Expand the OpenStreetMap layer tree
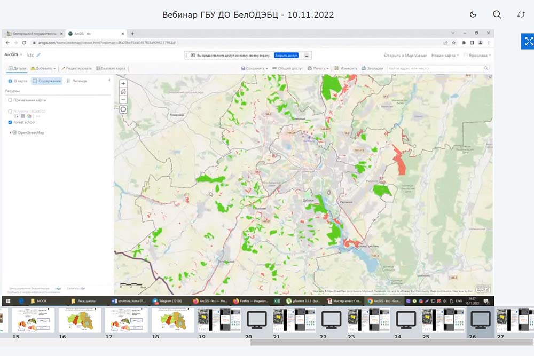Viewport: 534px width, 356px height. (10, 132)
